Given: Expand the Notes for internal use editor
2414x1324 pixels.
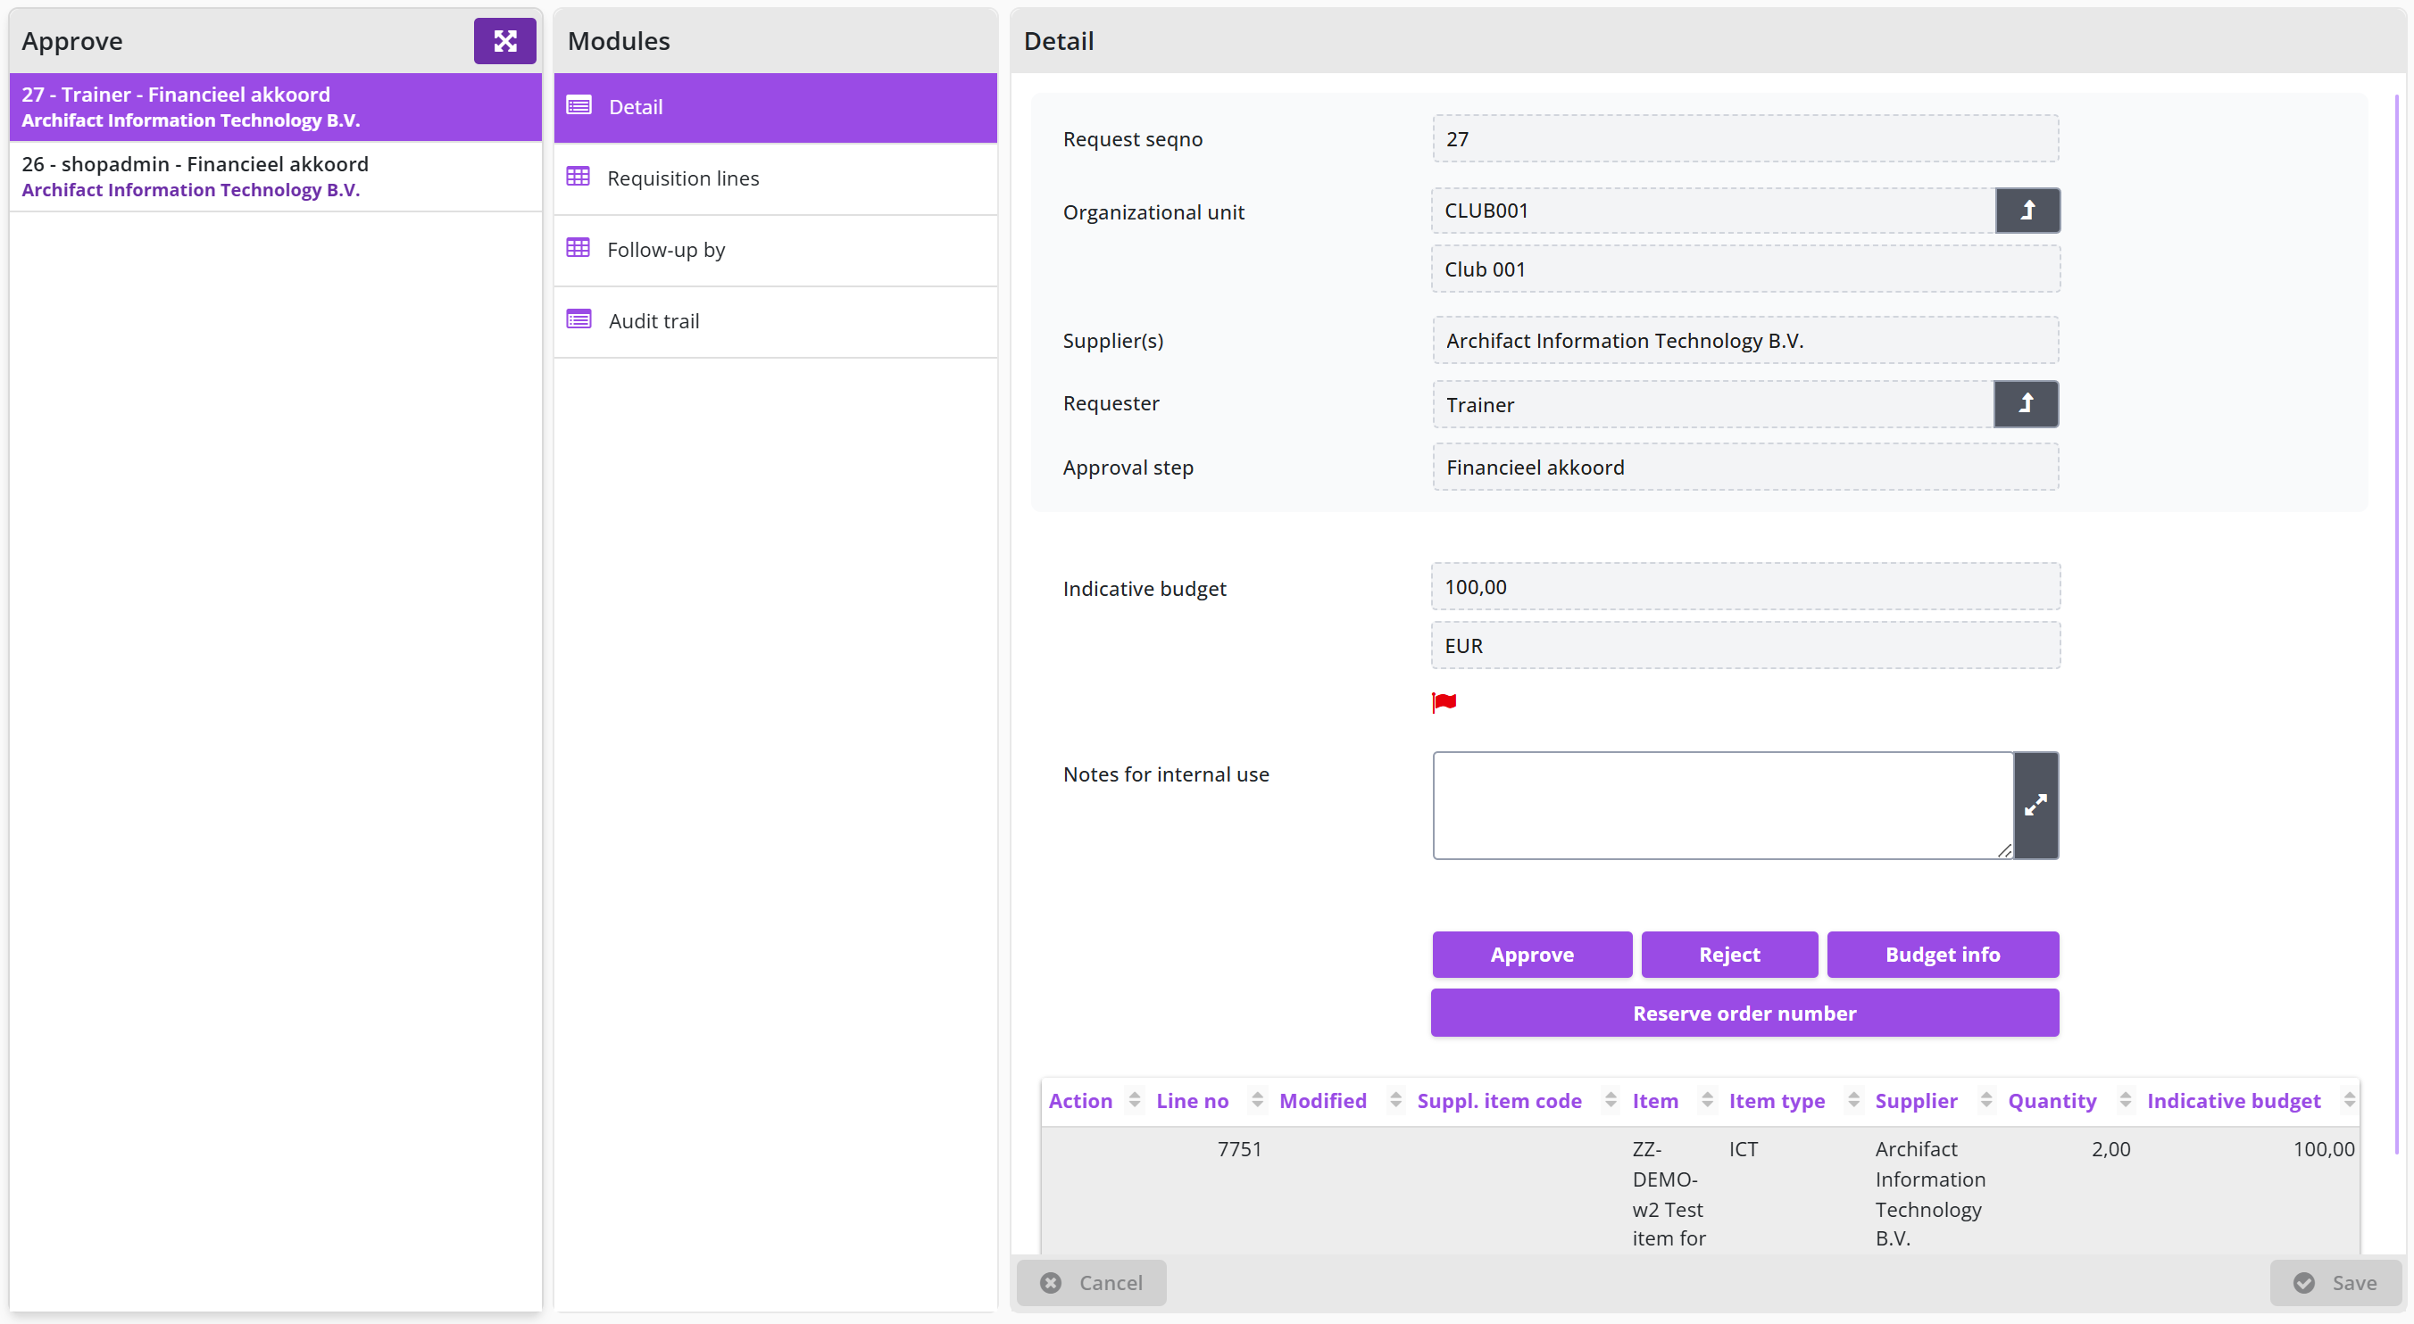Looking at the screenshot, I should point(2035,805).
